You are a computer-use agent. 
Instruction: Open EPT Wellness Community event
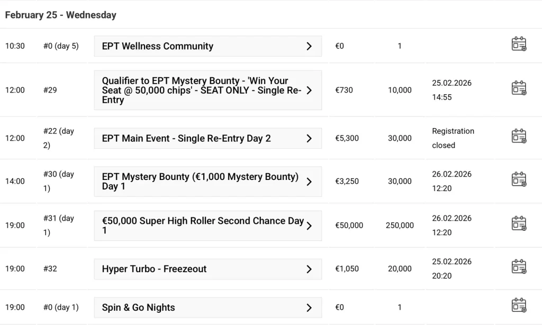point(207,46)
